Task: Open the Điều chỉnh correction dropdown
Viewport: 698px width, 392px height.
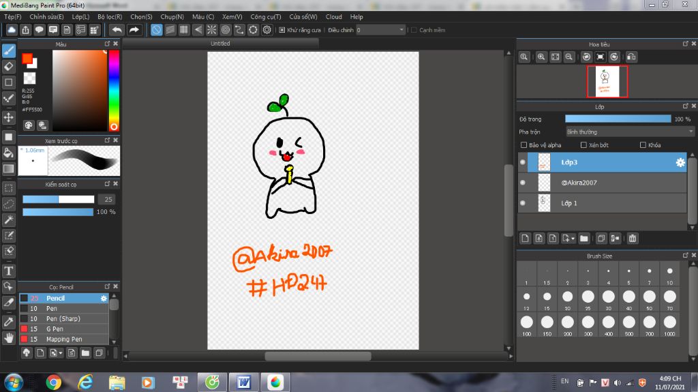Action: [x=380, y=30]
